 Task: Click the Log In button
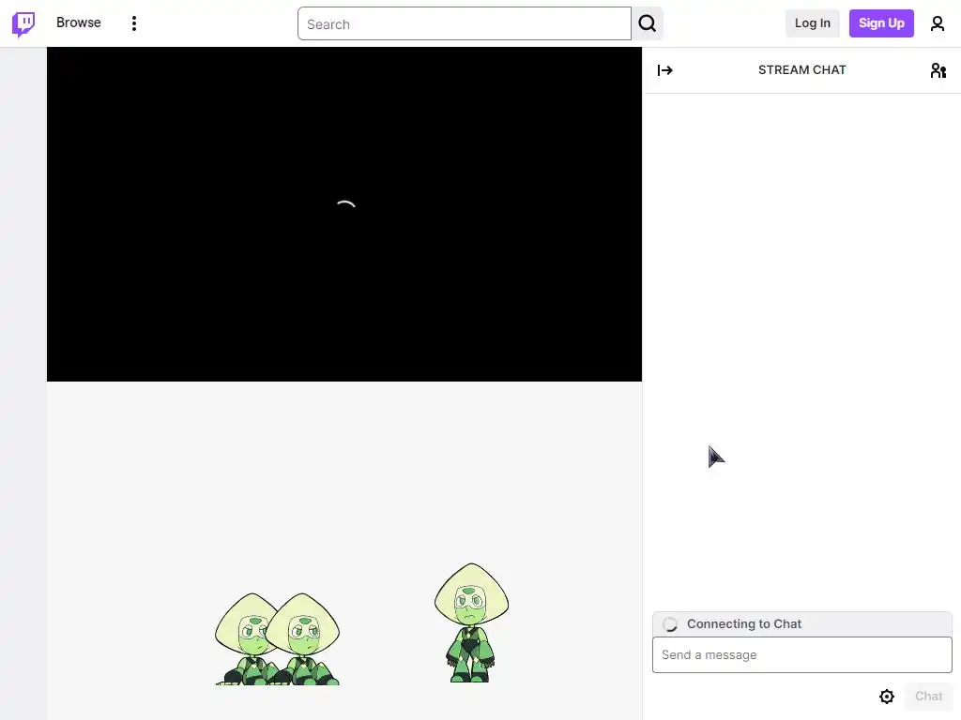point(812,23)
